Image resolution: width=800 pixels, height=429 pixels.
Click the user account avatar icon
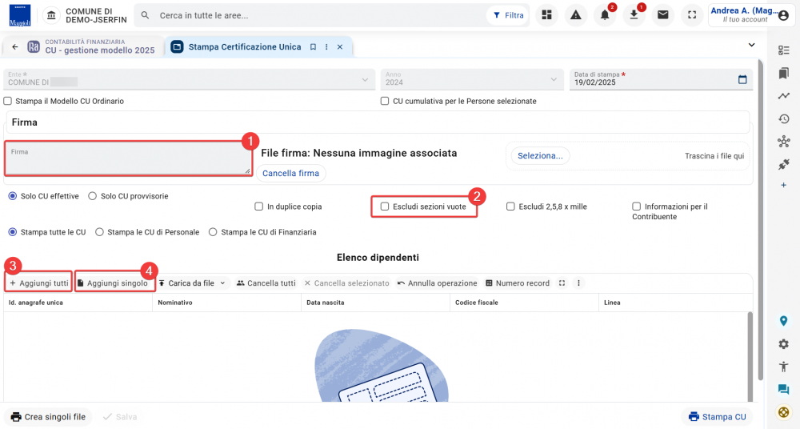coord(783,15)
